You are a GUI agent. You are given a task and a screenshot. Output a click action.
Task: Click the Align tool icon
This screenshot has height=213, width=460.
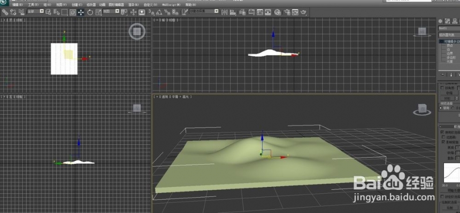233,12
